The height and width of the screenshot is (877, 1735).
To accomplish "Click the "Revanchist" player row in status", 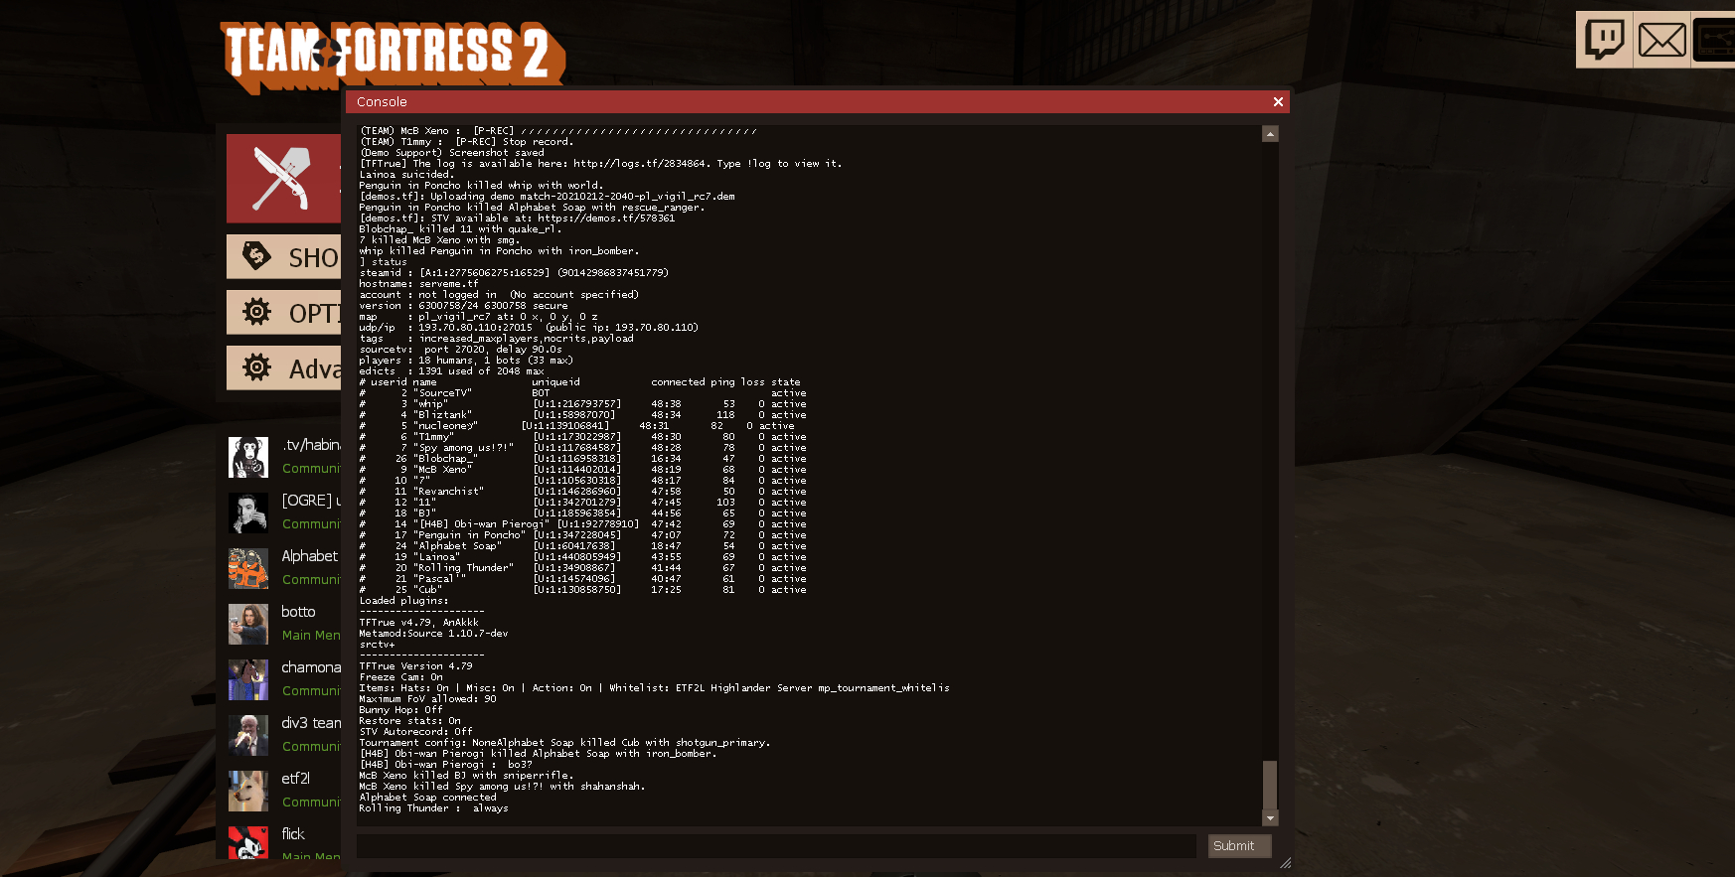I will pos(582,492).
